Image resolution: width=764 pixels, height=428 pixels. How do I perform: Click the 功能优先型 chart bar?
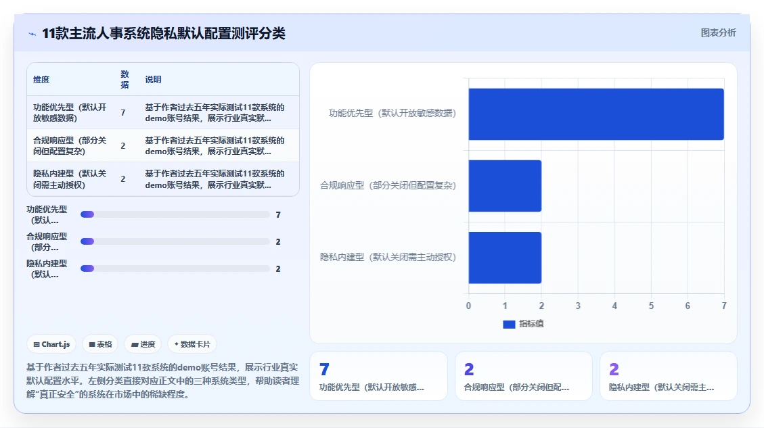pyautogui.click(x=596, y=114)
